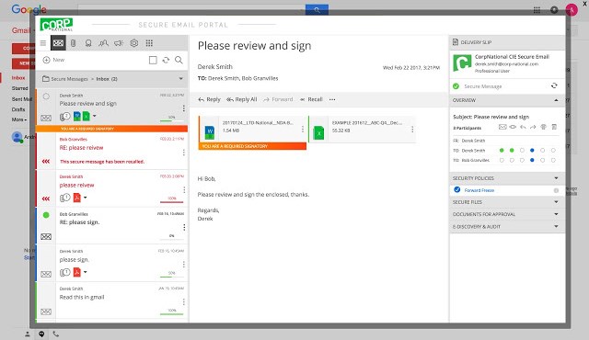Click Reply All for the open message
The height and width of the screenshot is (340, 589).
(241, 99)
